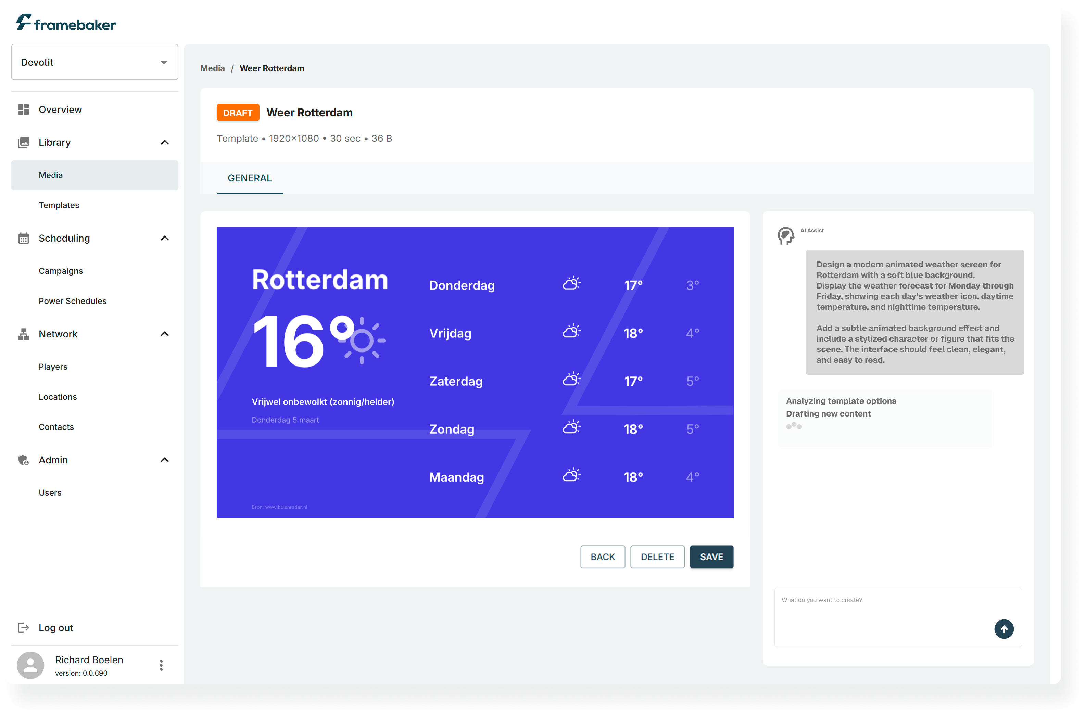Click the framebaker logo icon
1086x717 pixels.
24,22
